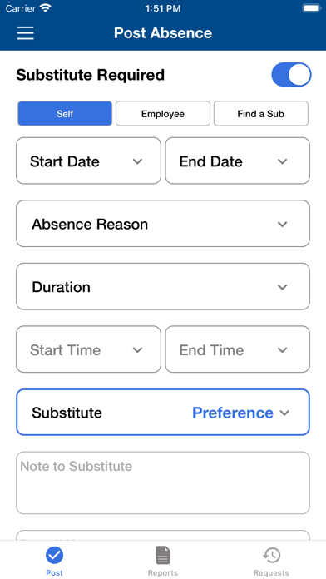Click the blue Preference text

tap(233, 413)
